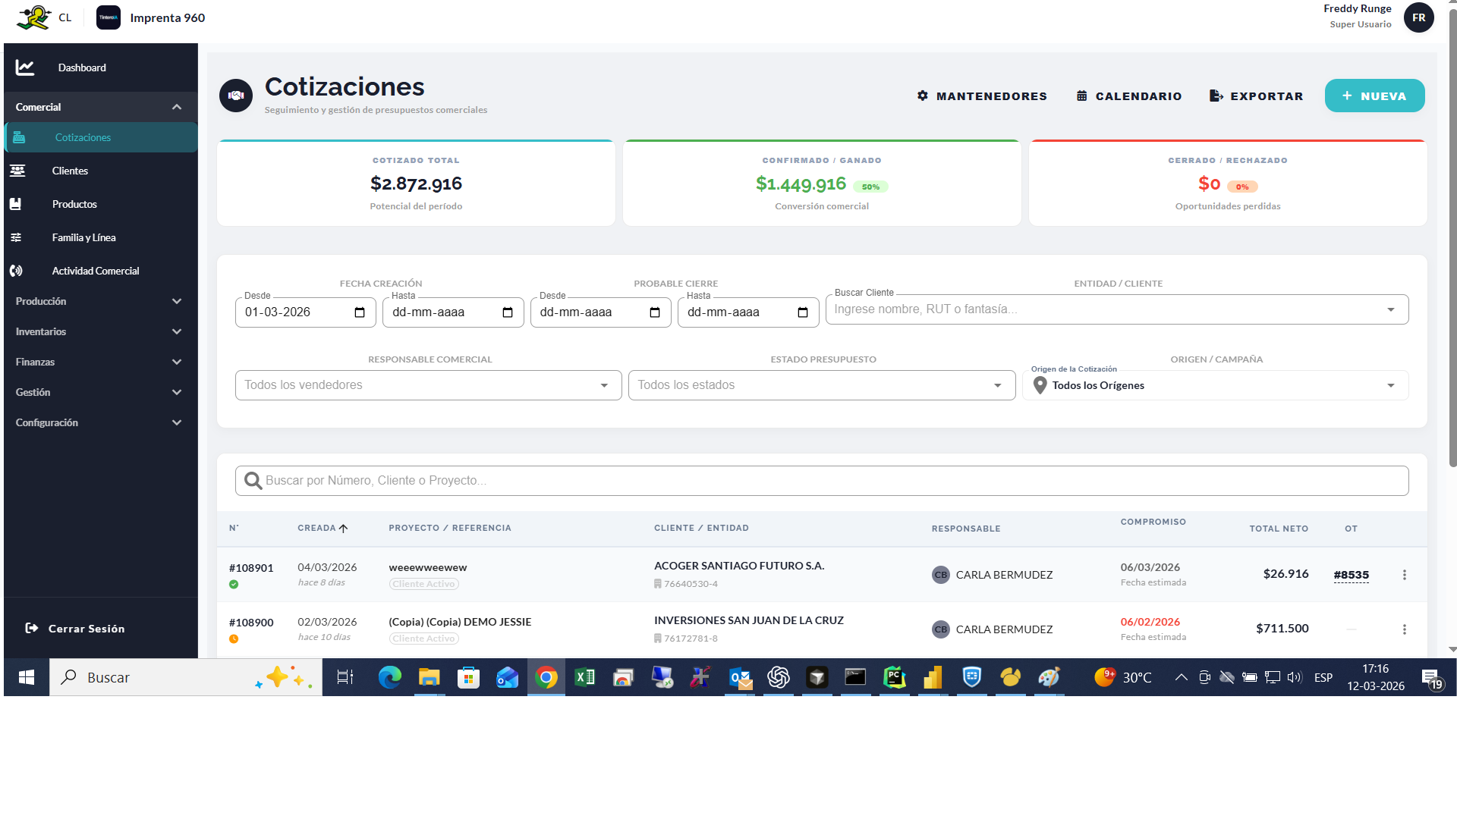
Task: Click the Exportar icon
Action: [x=1216, y=96]
